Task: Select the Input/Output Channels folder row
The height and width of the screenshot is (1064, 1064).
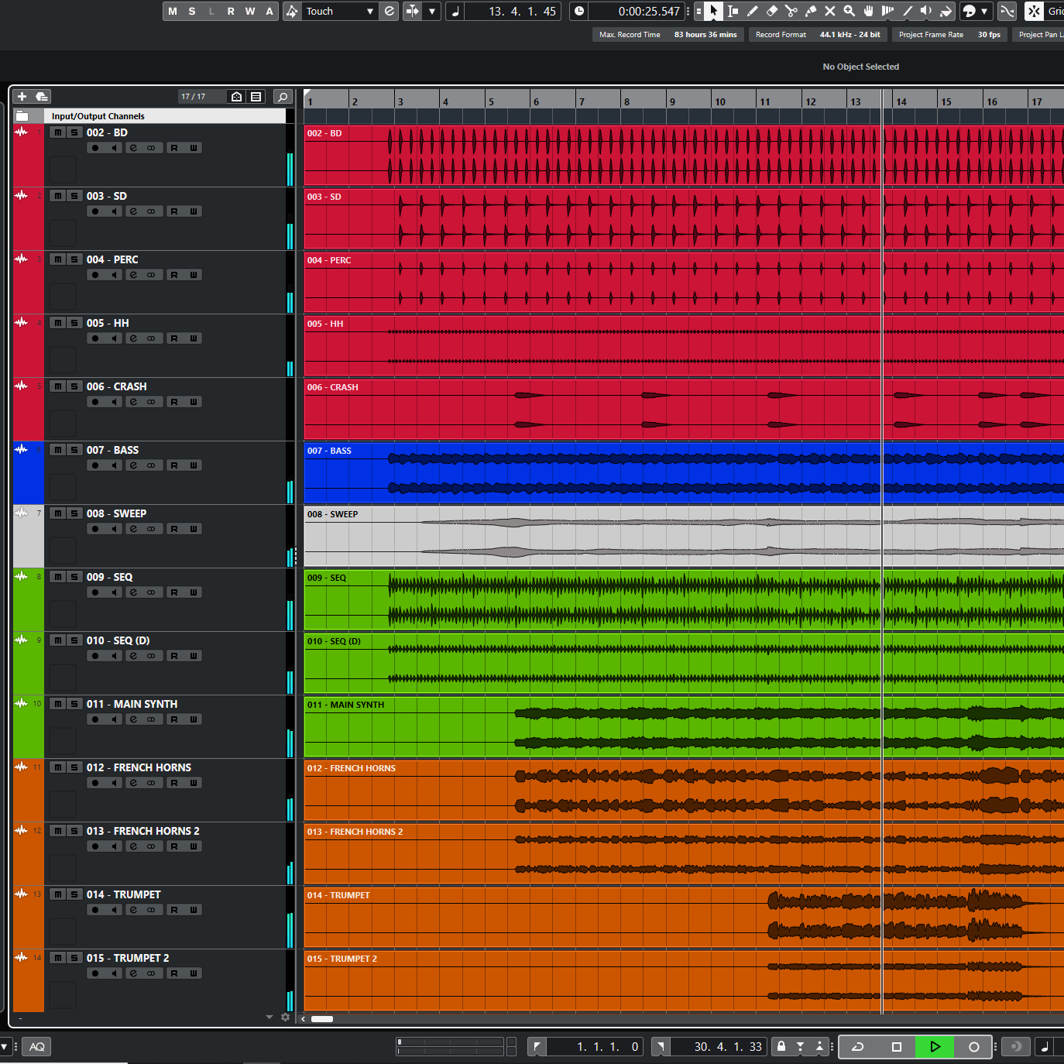Action: [98, 116]
